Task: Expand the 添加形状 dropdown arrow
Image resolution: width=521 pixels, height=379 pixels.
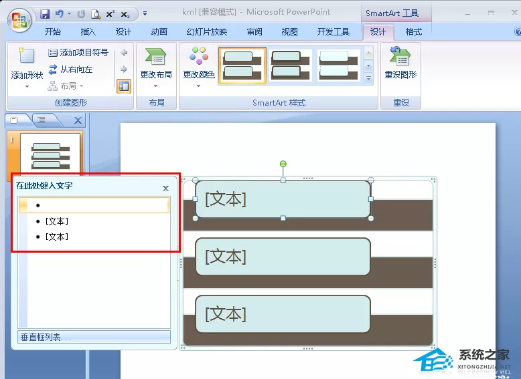Action: coord(27,86)
